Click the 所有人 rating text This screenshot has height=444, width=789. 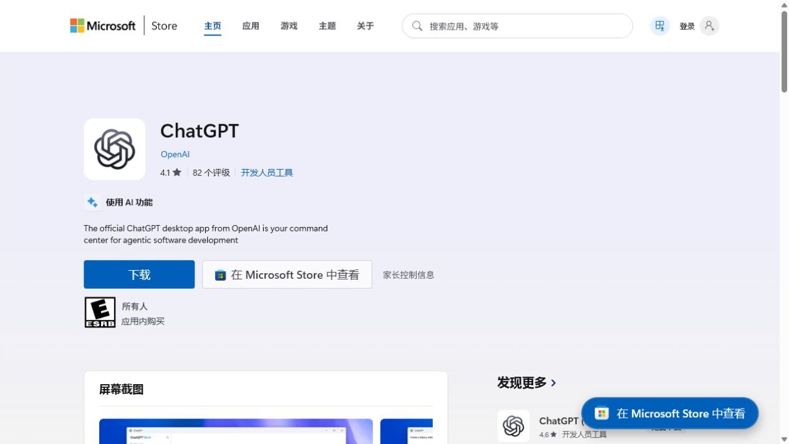pos(135,306)
